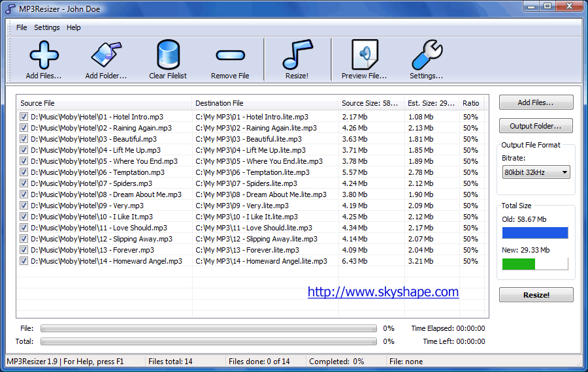Deselect 05 - Where You End.mp3 checkbox
This screenshot has height=372, width=588.
pyautogui.click(x=24, y=161)
